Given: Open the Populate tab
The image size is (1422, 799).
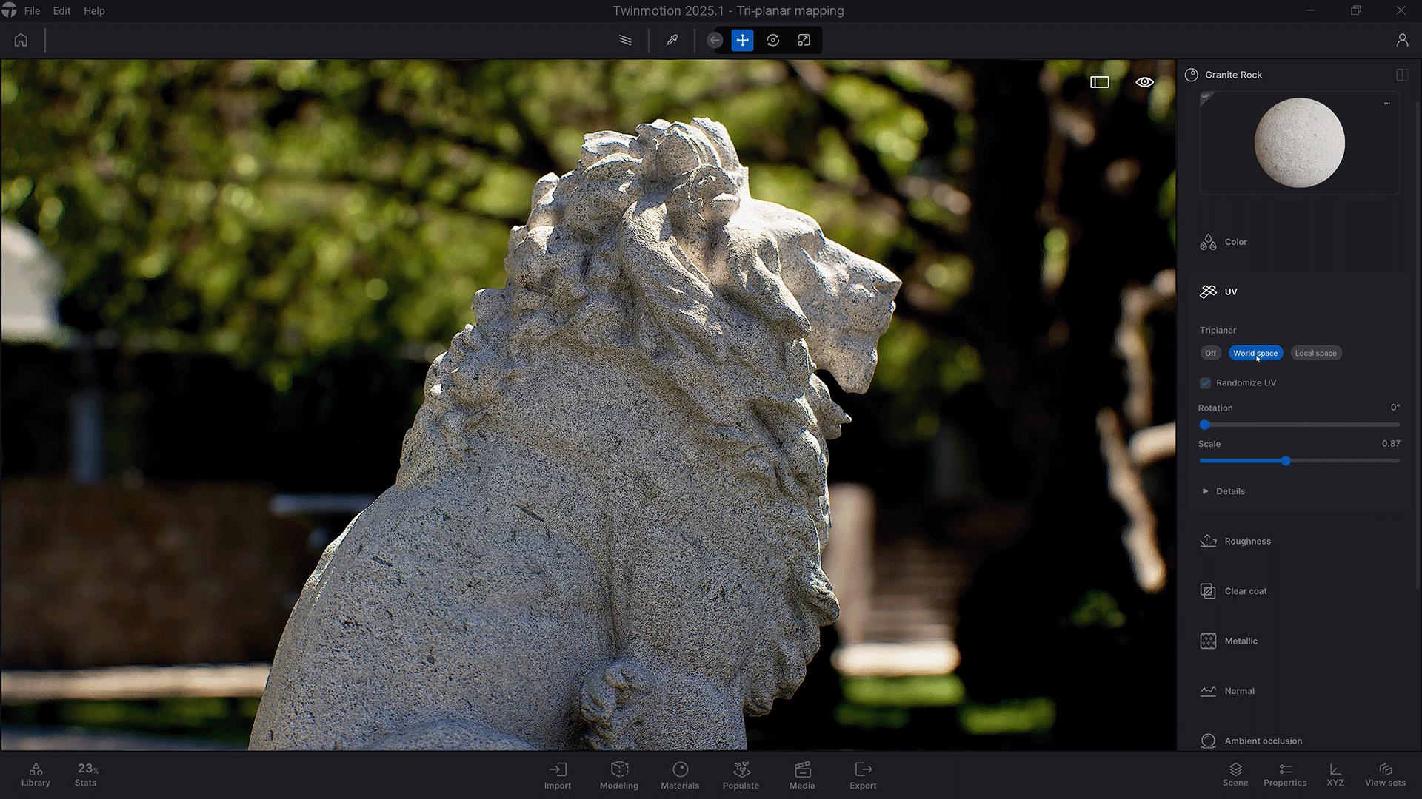Looking at the screenshot, I should 741,775.
